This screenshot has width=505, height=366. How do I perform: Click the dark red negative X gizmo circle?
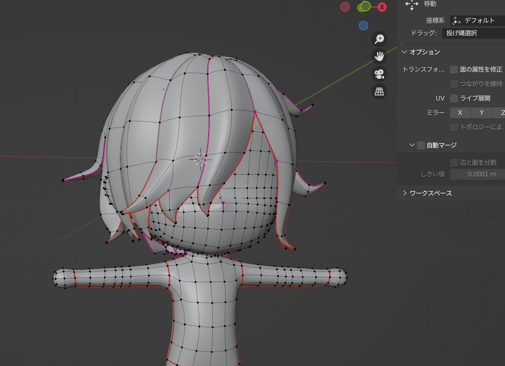[x=345, y=7]
